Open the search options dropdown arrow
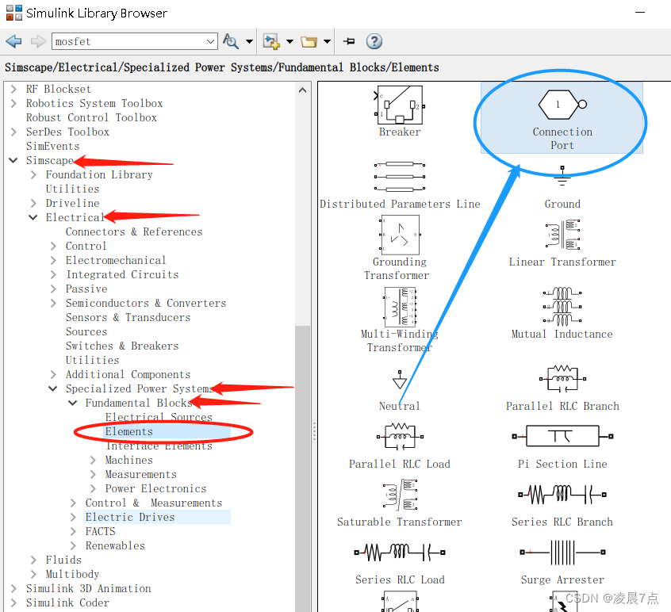The width and height of the screenshot is (671, 612). 249,41
